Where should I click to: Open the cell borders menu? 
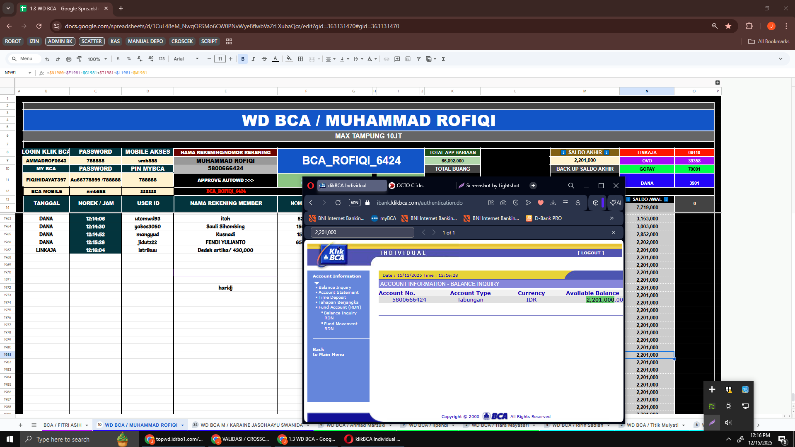point(301,59)
